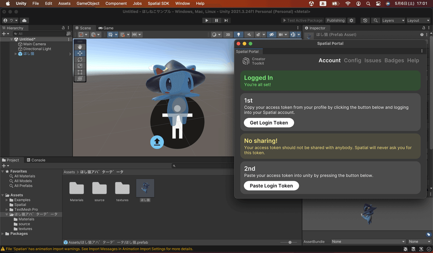Open Help section in Spatial Portal
Image resolution: width=433 pixels, height=253 pixels.
pos(413,60)
